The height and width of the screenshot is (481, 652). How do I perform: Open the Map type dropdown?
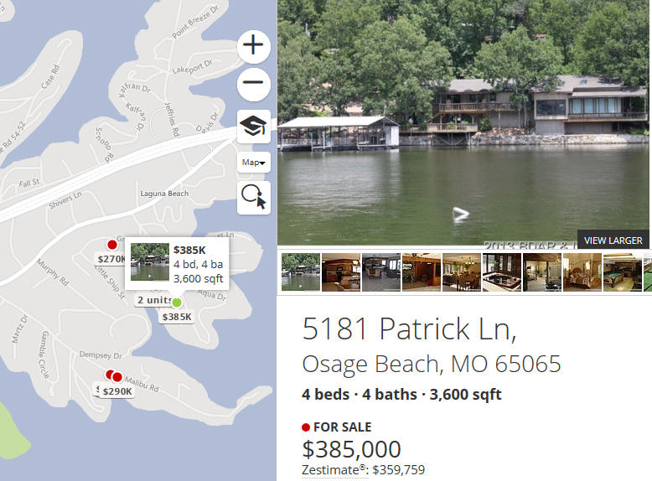coord(254,163)
